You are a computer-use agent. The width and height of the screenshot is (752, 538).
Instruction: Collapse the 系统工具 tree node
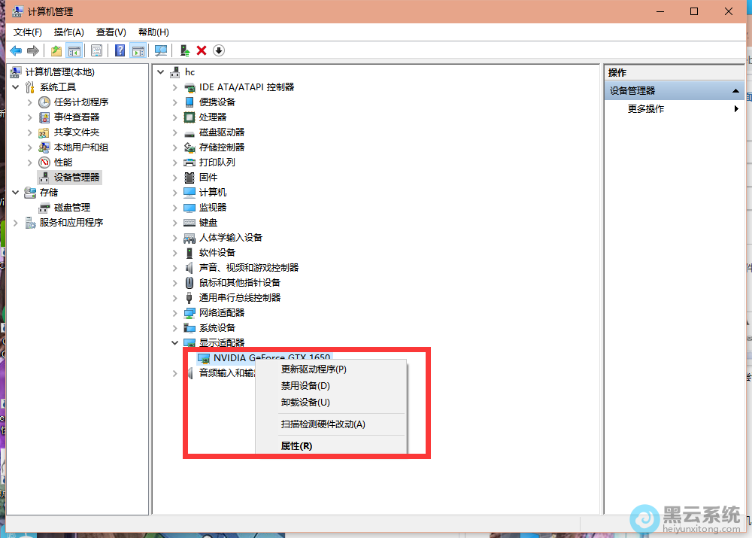point(16,87)
